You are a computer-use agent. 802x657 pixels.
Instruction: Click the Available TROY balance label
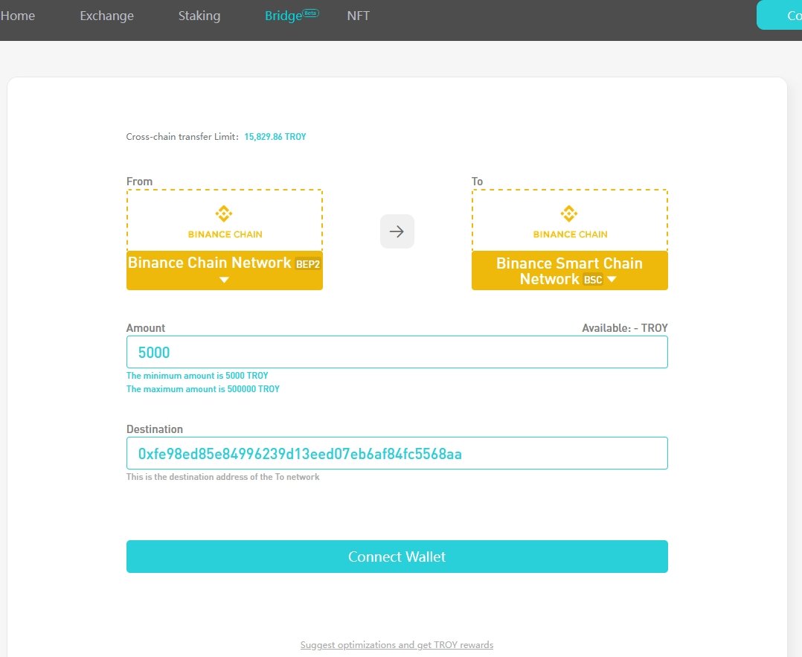[624, 328]
